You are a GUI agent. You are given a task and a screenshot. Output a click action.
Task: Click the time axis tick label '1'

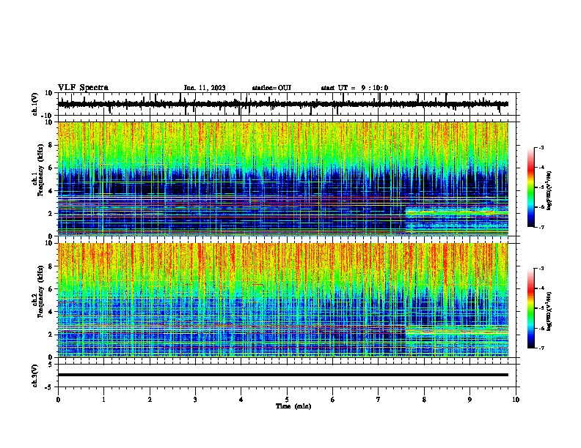[103, 400]
